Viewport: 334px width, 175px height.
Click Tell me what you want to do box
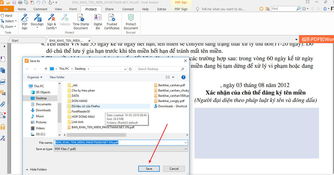[x=223, y=9]
